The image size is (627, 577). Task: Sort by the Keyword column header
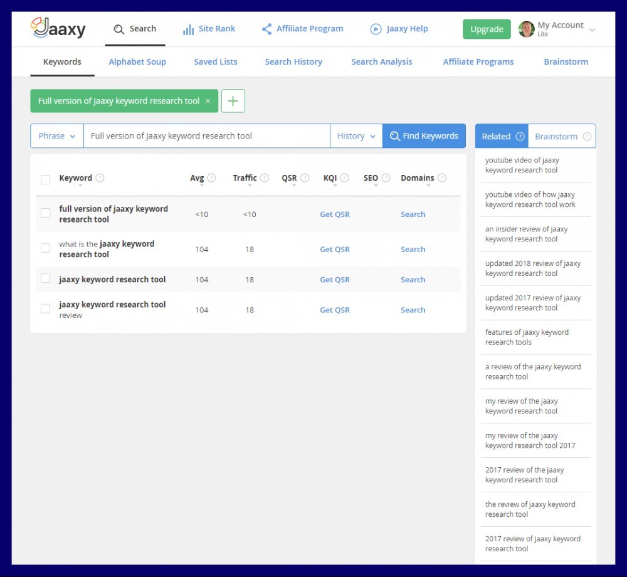click(x=76, y=178)
